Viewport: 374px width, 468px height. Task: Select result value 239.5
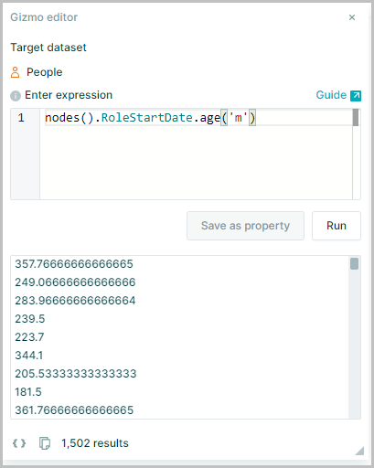pyautogui.click(x=30, y=319)
